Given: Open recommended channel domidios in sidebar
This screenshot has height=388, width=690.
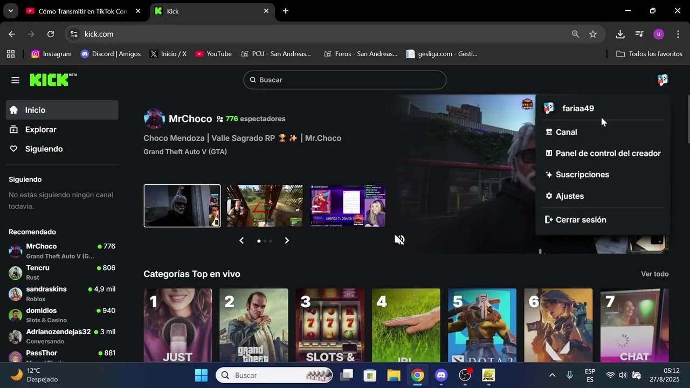Looking at the screenshot, I should point(62,315).
